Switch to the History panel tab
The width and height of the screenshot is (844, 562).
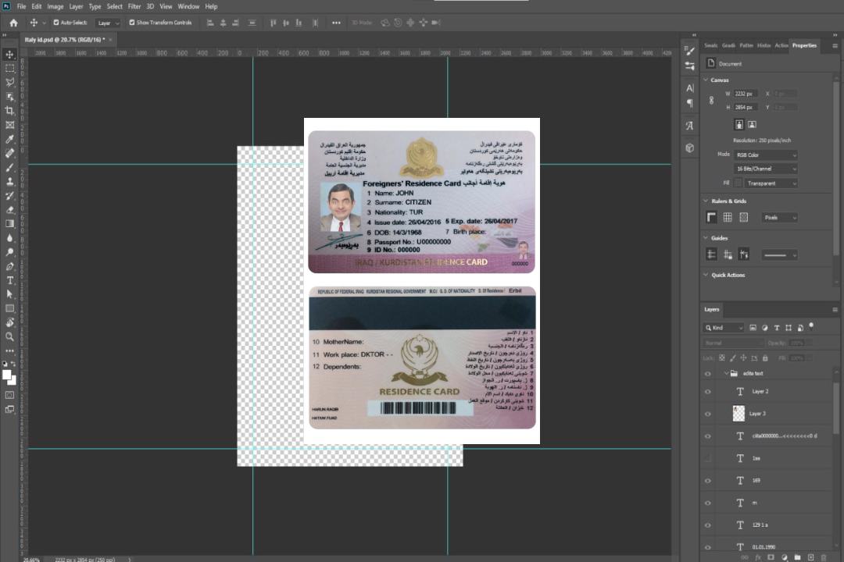pyautogui.click(x=764, y=45)
